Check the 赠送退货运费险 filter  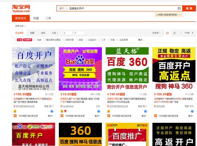[44, 40]
